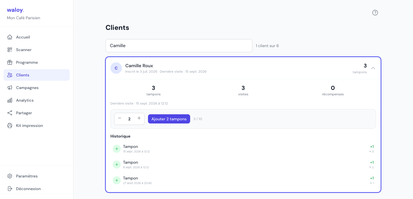413x199 pixels.
Task: Click the waloy logo
Action: point(15,10)
